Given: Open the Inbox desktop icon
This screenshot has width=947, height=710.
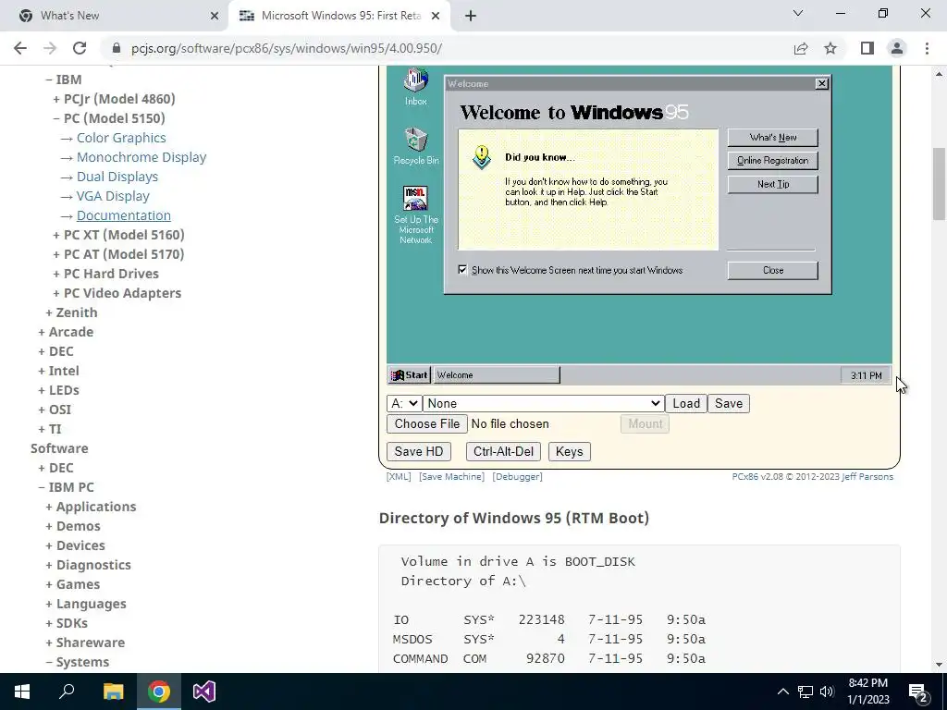Looking at the screenshot, I should click(x=415, y=88).
